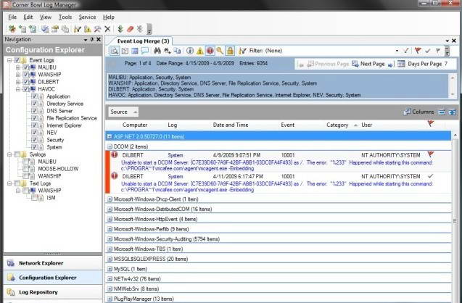Viewport: 462px width, 303px height.
Task: Select the Event Log Merge (3) tab
Action: pos(143,41)
